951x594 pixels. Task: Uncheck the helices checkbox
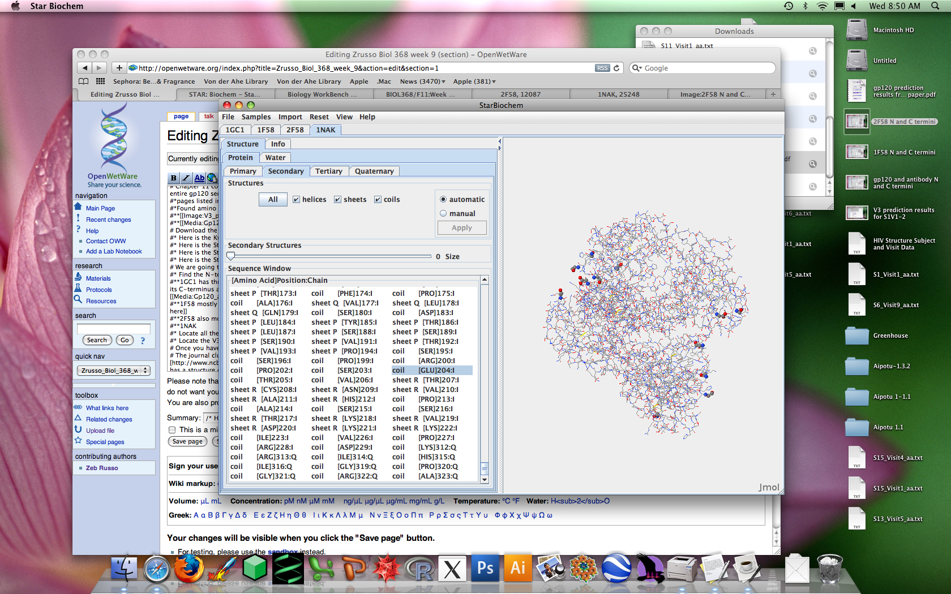point(296,200)
